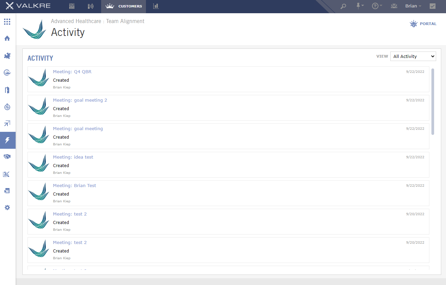Click the settings gear in sidebar

tap(7, 207)
